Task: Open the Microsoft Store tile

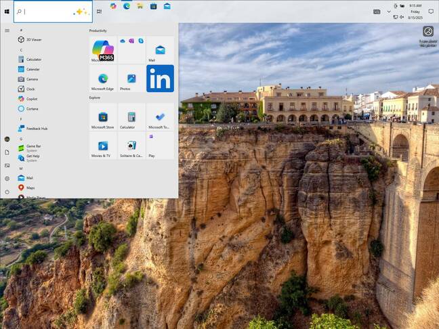Action: (103, 116)
